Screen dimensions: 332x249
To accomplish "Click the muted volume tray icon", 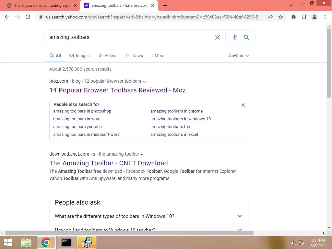I will 293,243.
